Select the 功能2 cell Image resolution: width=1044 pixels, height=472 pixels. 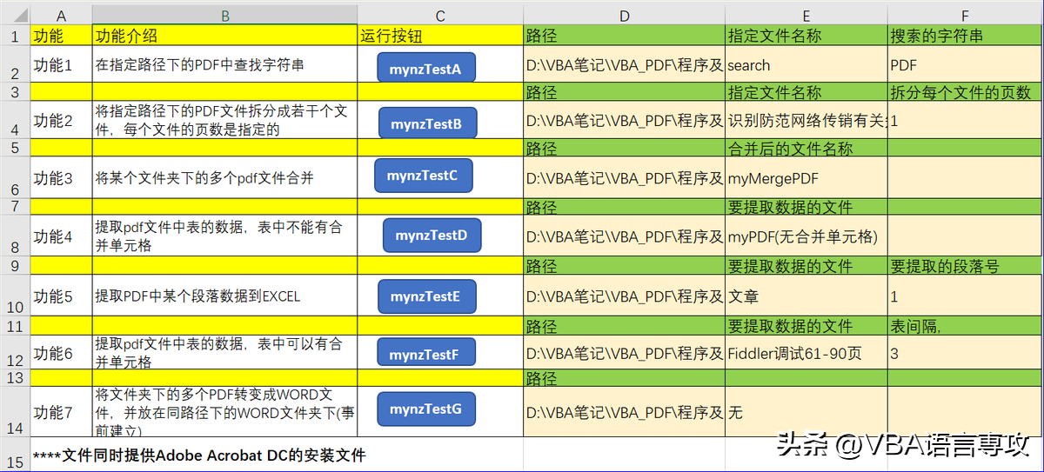(x=61, y=120)
